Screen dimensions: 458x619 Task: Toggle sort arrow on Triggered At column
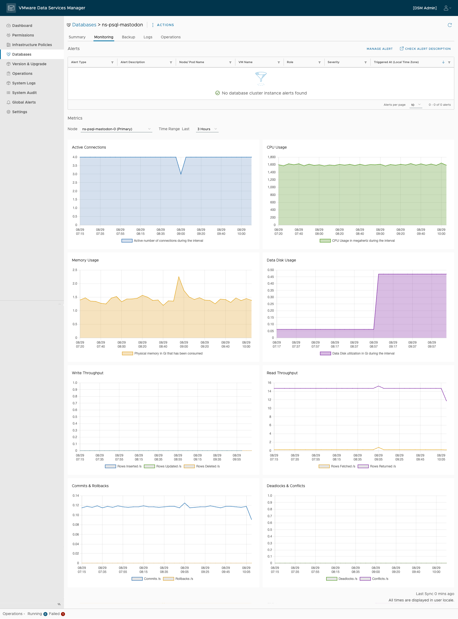coord(443,62)
